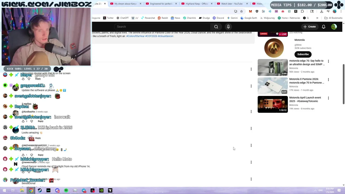
Task: Open the #COY2026 hashtag link
Action: [151, 36]
